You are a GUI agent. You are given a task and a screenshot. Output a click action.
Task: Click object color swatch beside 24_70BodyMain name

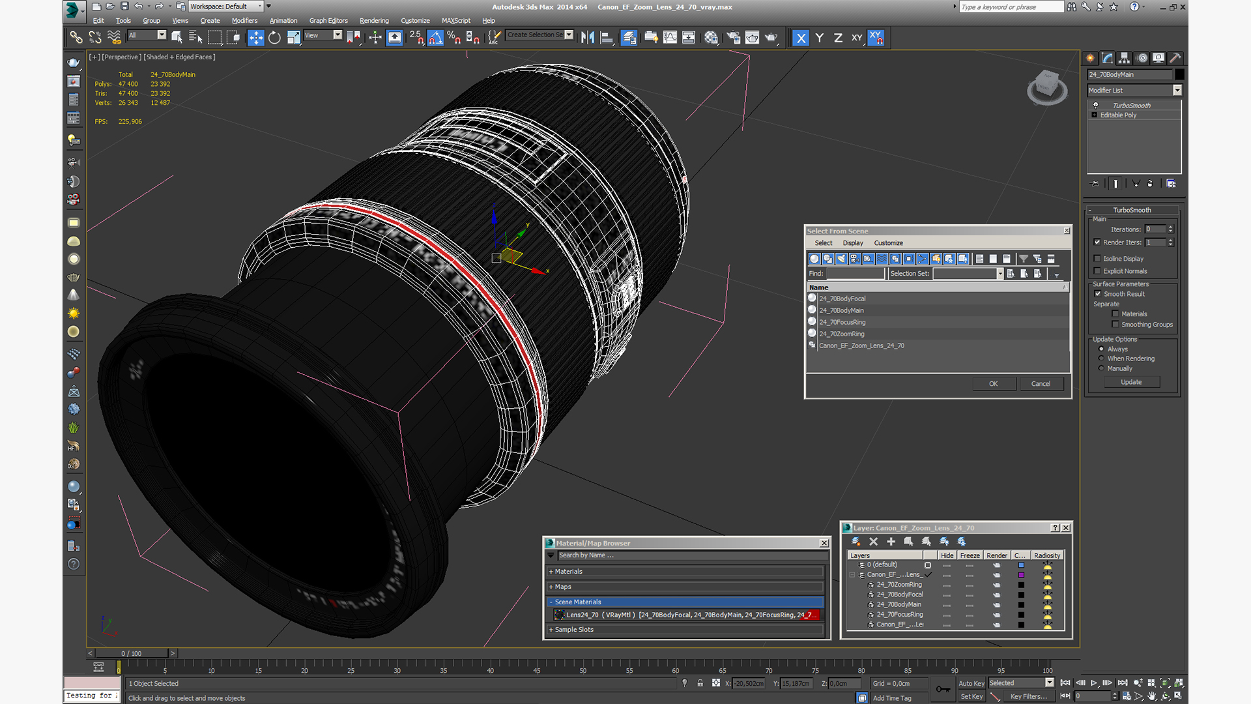(1179, 74)
